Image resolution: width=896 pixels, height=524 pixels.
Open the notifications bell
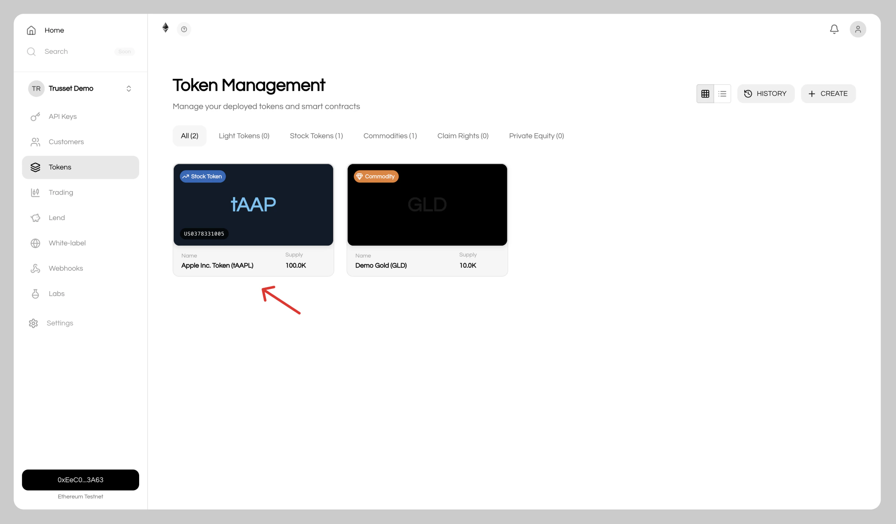pyautogui.click(x=834, y=29)
